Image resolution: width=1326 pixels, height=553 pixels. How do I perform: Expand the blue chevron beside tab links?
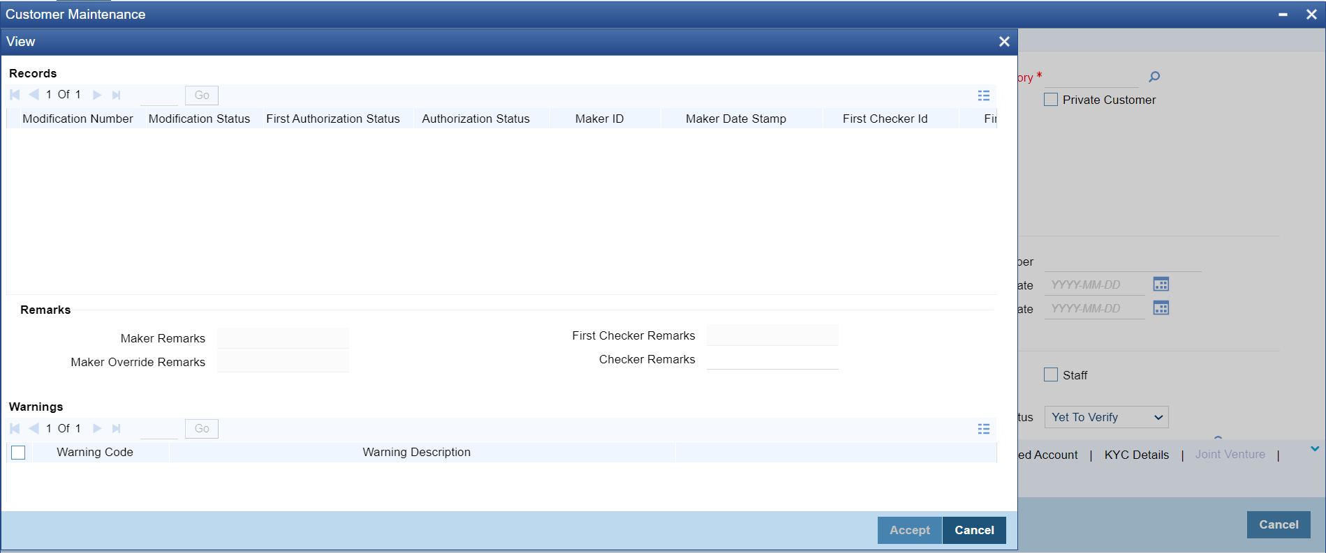(1315, 449)
